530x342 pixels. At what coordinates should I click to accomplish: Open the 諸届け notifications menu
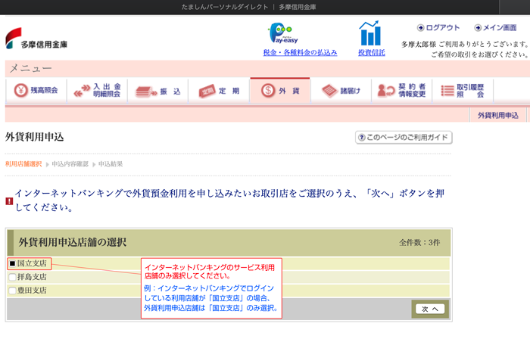341,91
